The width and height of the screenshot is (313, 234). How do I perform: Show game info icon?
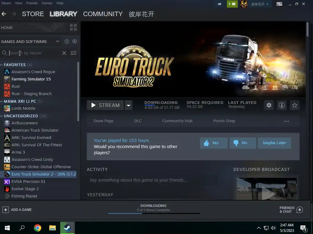282,105
